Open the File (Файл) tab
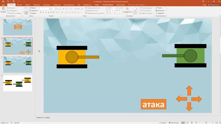221x124 pixels. [x=3, y=5]
